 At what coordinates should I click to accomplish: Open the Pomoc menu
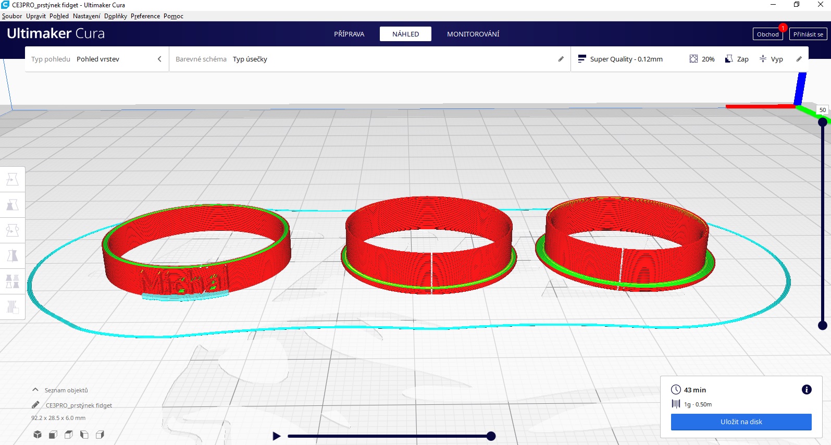173,16
